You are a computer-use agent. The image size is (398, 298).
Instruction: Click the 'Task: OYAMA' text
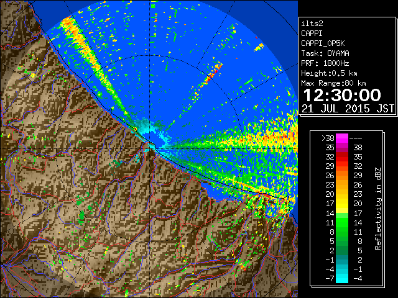[325, 53]
